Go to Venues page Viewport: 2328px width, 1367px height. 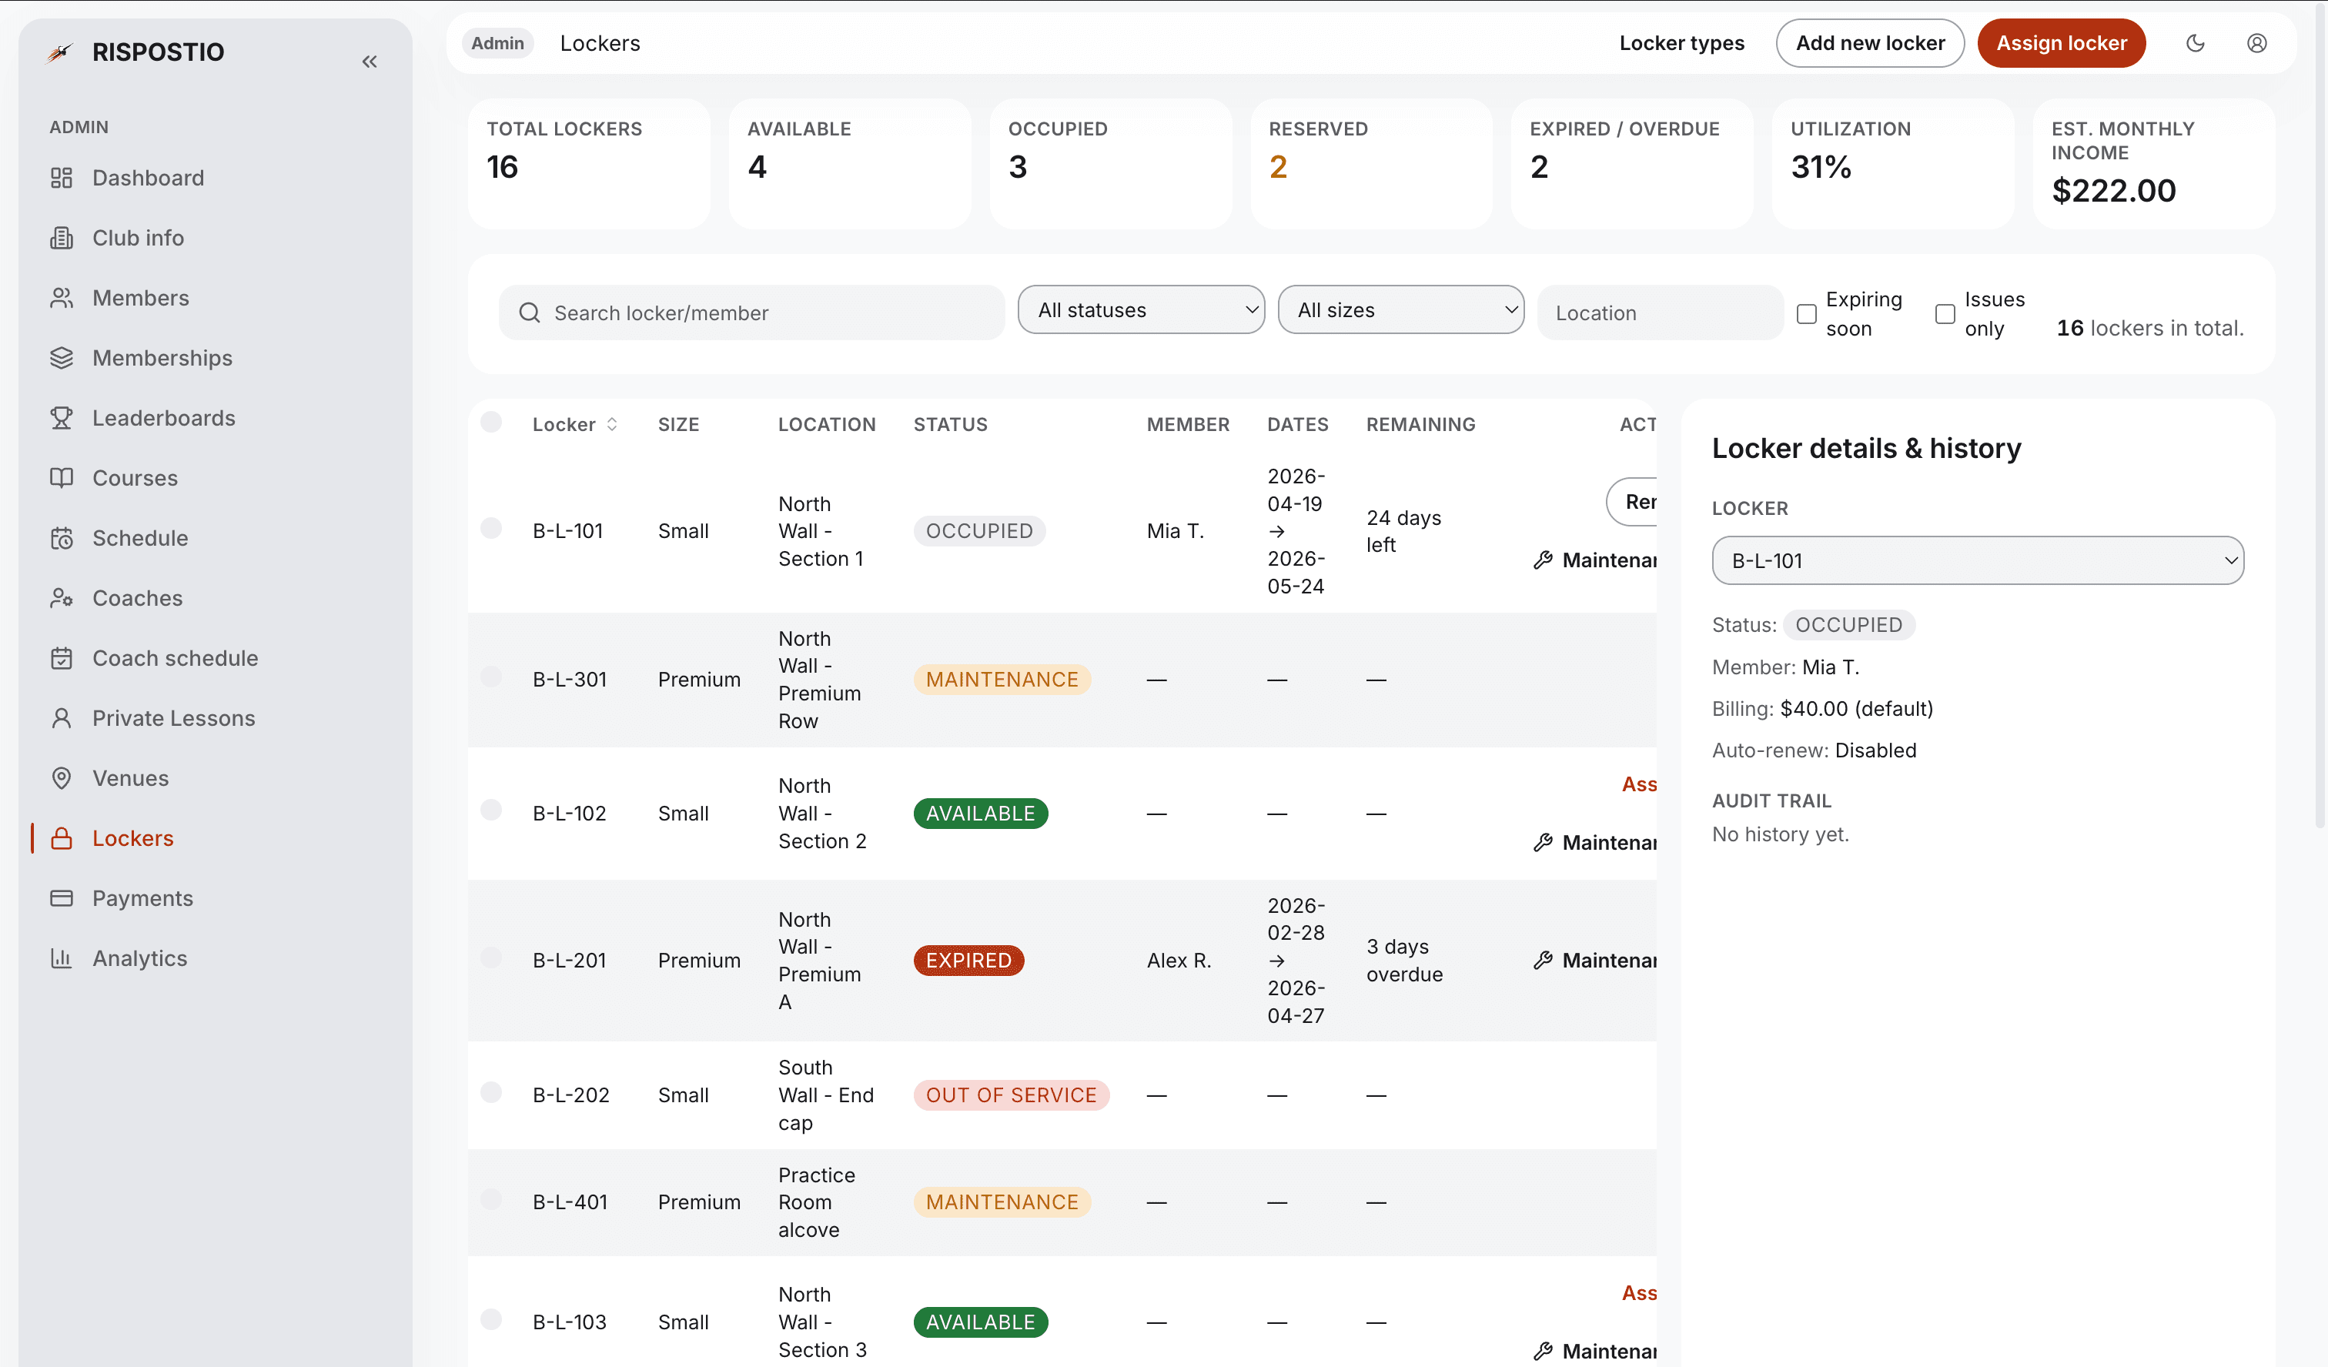pyautogui.click(x=130, y=777)
